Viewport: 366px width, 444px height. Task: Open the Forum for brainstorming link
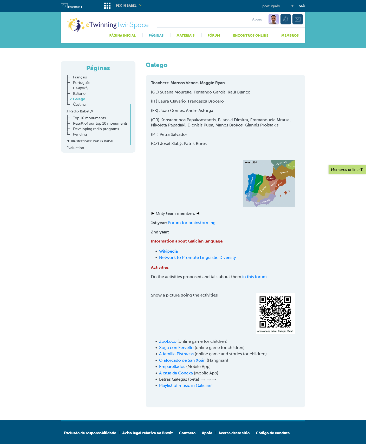tap(192, 223)
